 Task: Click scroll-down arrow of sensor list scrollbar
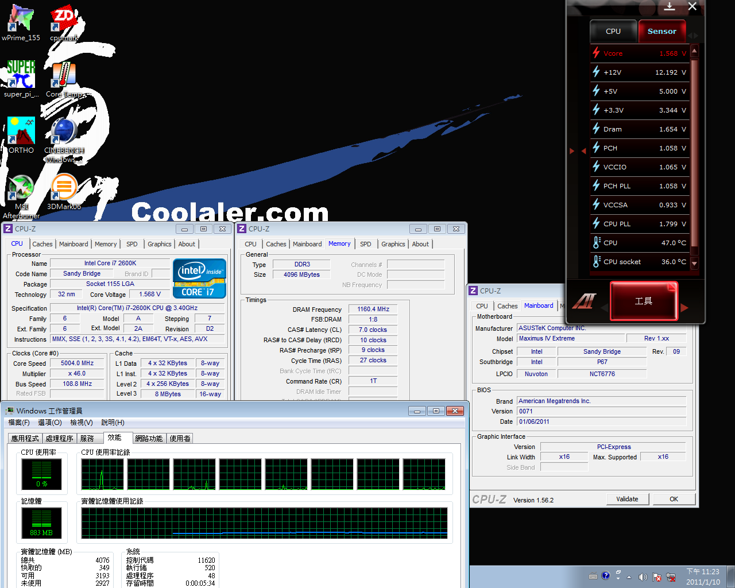(694, 264)
